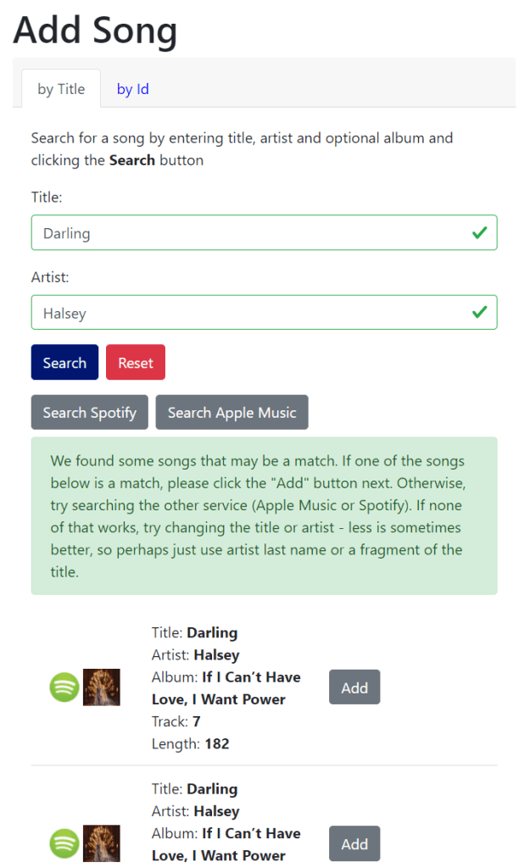Click the album cover thumbnail in second result
The height and width of the screenshot is (868, 530).
[x=102, y=843]
